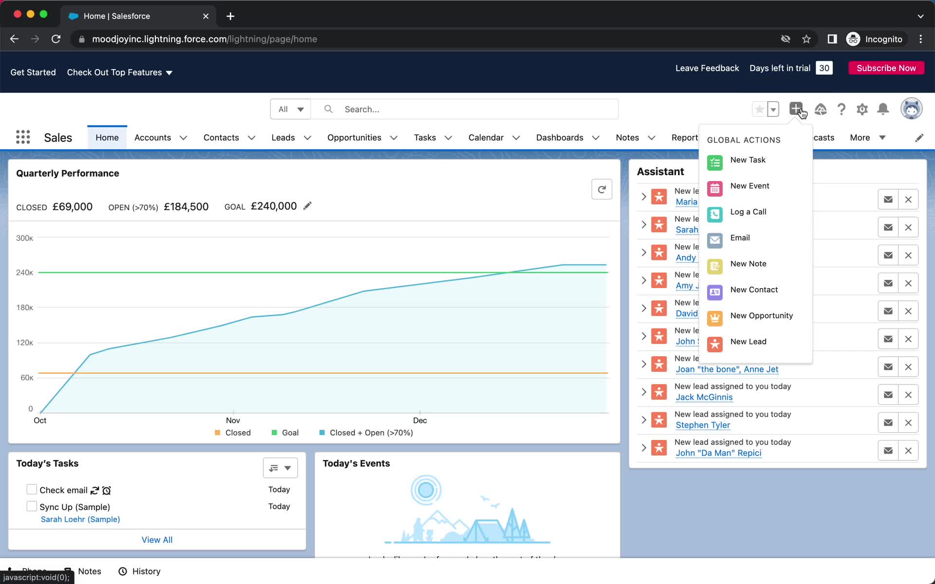Expand the Jack McGinnis lead item

click(x=643, y=392)
